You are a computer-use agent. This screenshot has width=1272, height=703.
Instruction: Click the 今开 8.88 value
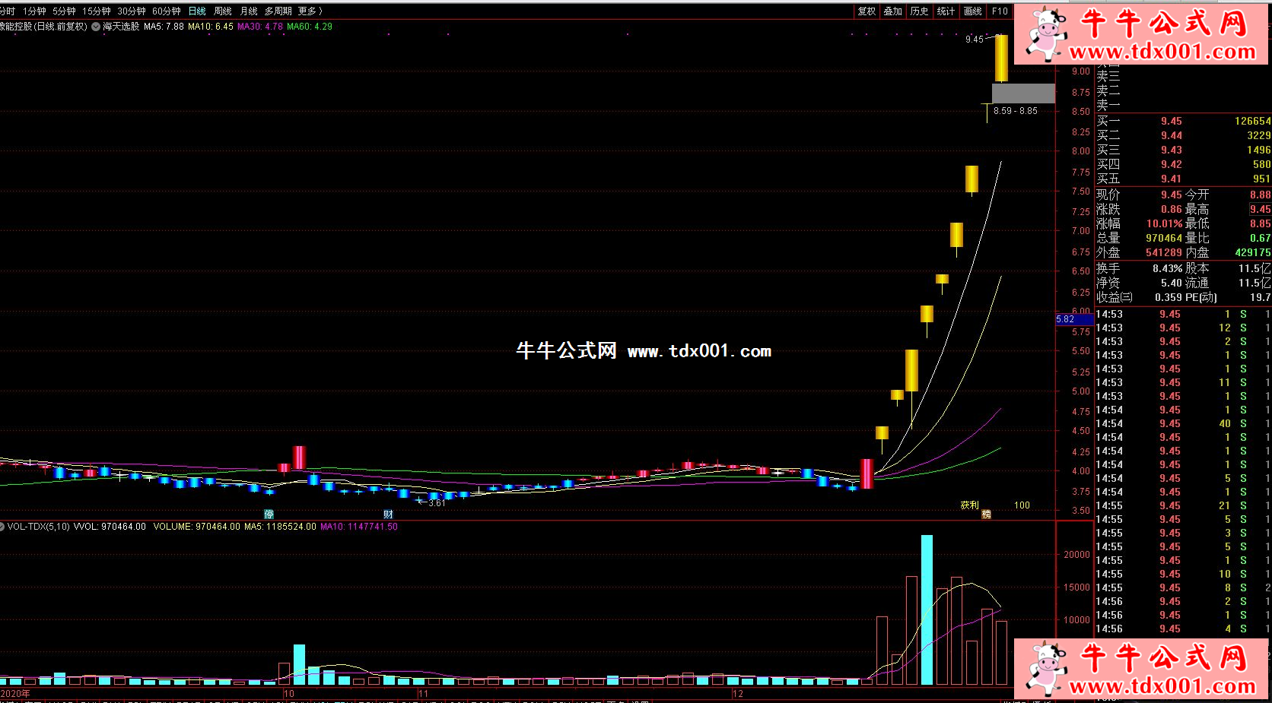click(1260, 195)
